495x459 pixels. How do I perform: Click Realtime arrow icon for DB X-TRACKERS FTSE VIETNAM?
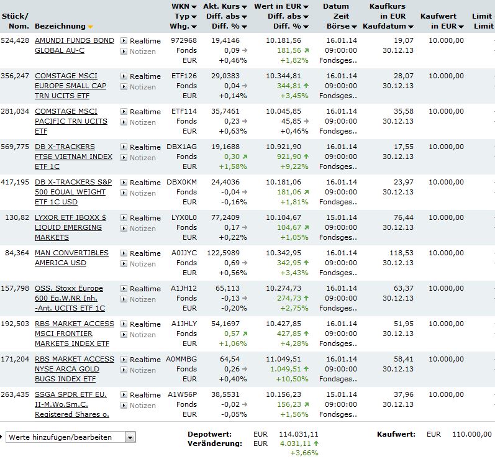coord(124,147)
